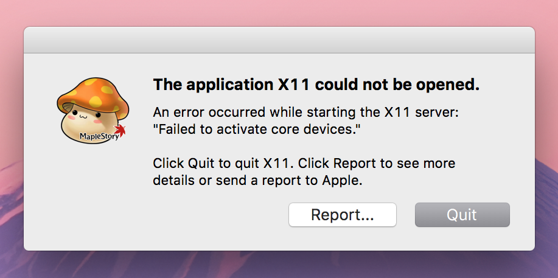Click the red maple leaf on the icon
The image size is (558, 278).
click(120, 130)
